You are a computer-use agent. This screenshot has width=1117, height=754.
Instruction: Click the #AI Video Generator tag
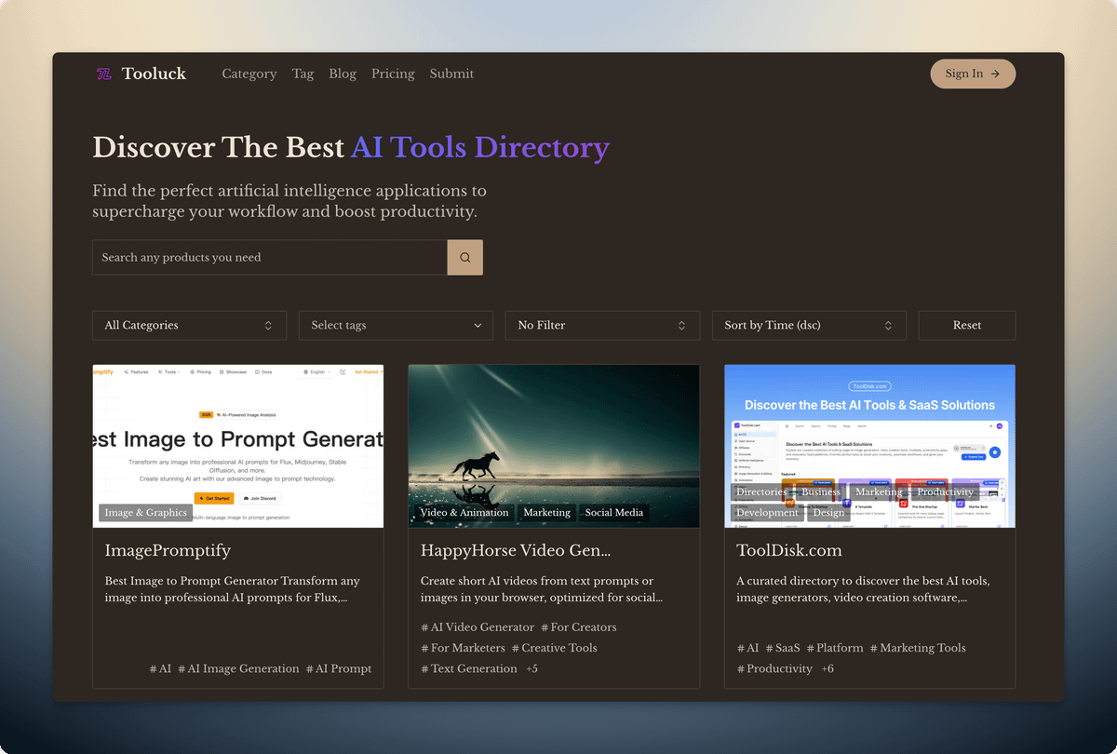(x=478, y=627)
